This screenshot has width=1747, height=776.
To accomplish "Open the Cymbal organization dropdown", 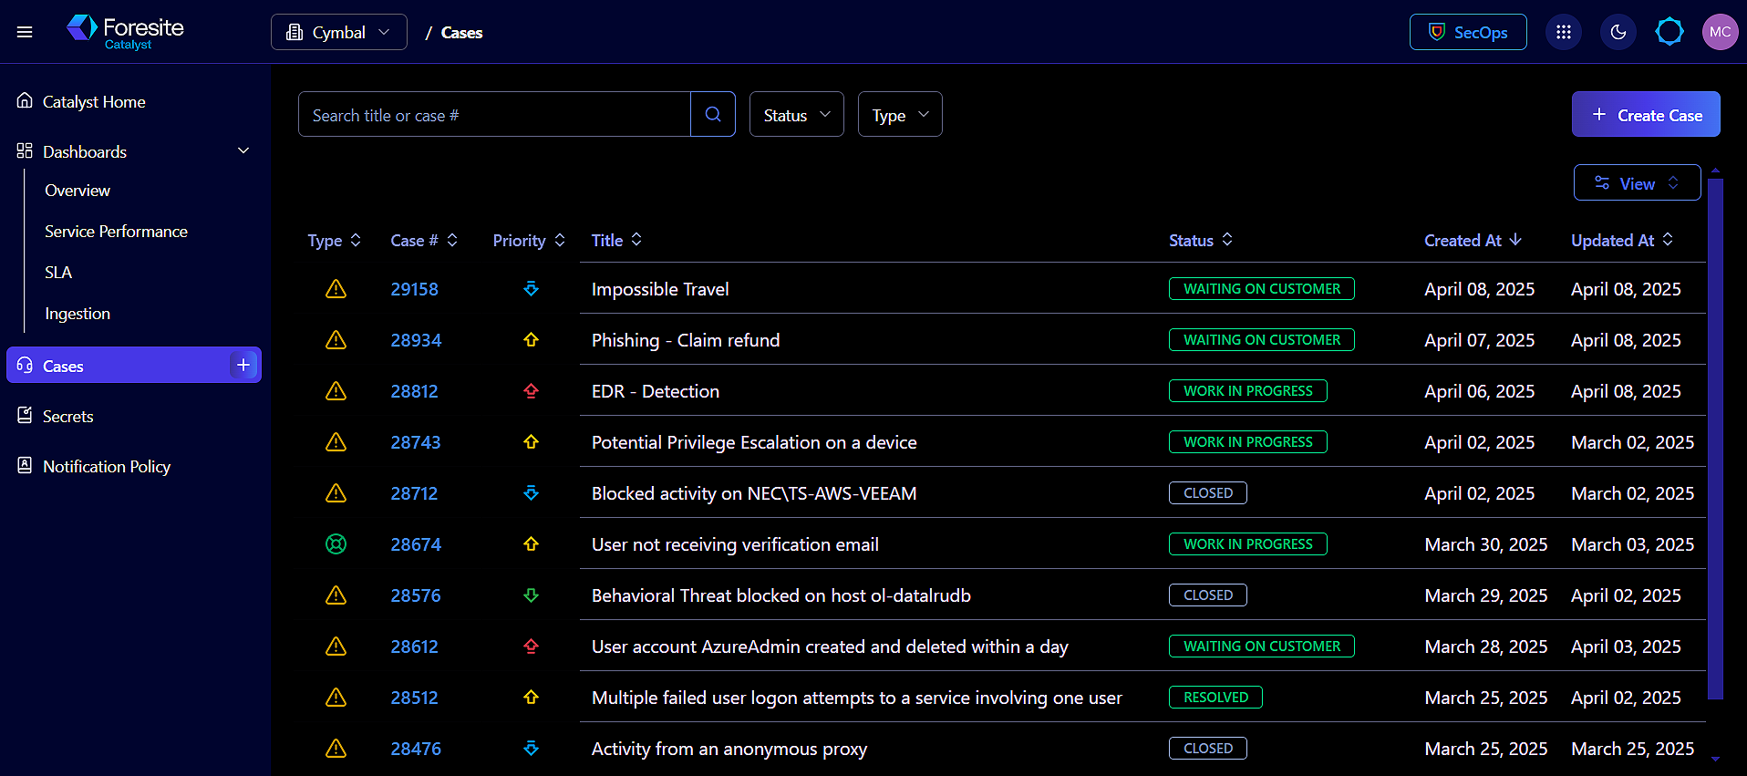I will [339, 32].
